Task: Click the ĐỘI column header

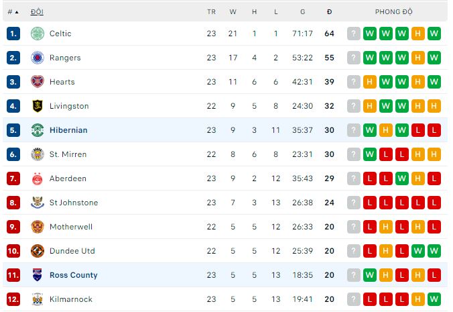Action: 37,11
